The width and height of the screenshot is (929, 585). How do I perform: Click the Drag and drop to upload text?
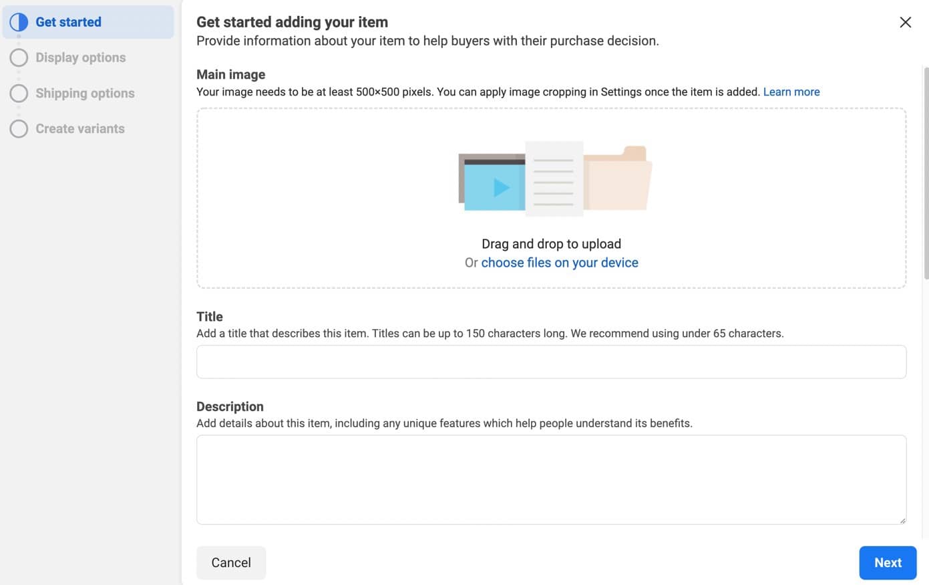(551, 244)
